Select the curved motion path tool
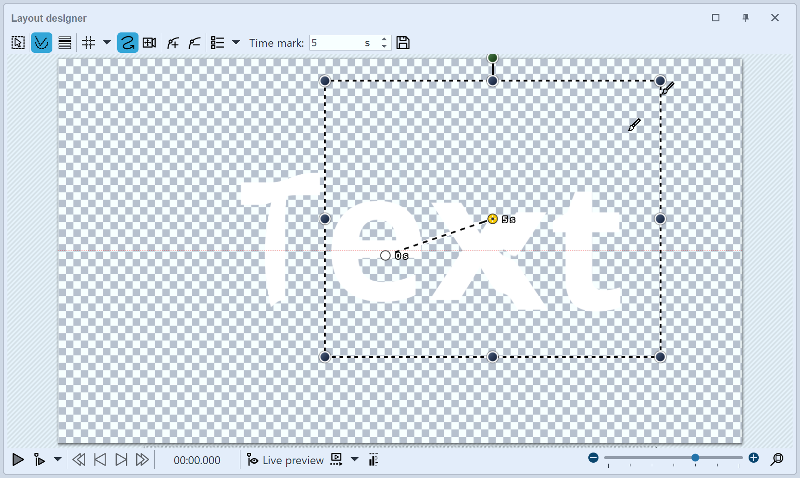The width and height of the screenshot is (800, 478). pos(127,42)
